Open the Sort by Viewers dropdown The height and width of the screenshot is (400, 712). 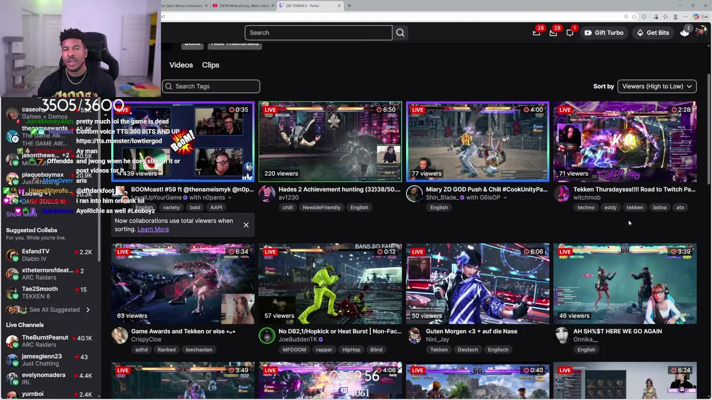pyautogui.click(x=657, y=86)
